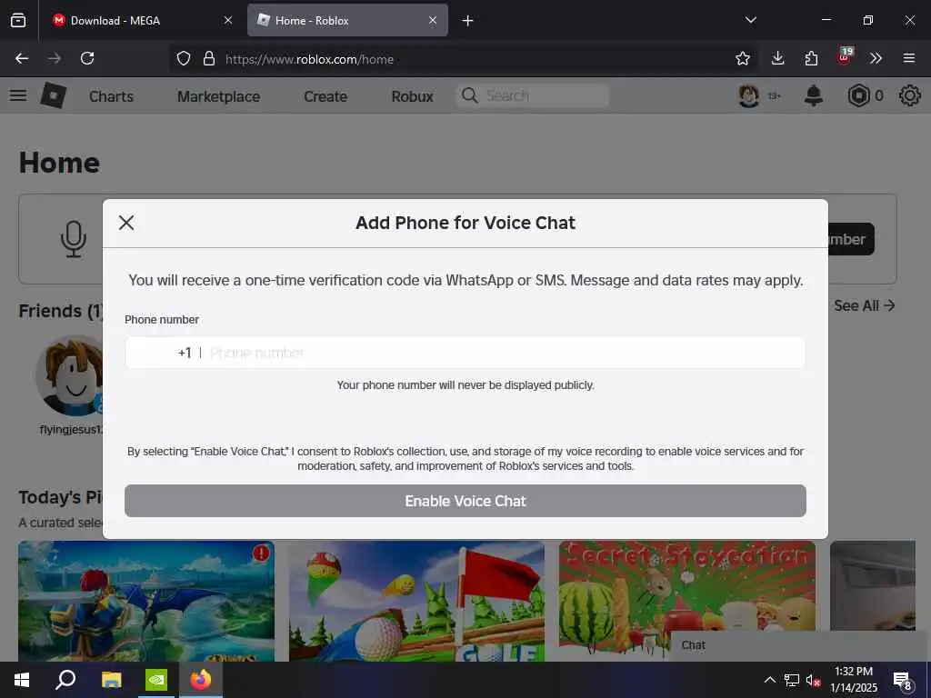
Task: Open File Explorer from taskbar
Action: (x=111, y=680)
